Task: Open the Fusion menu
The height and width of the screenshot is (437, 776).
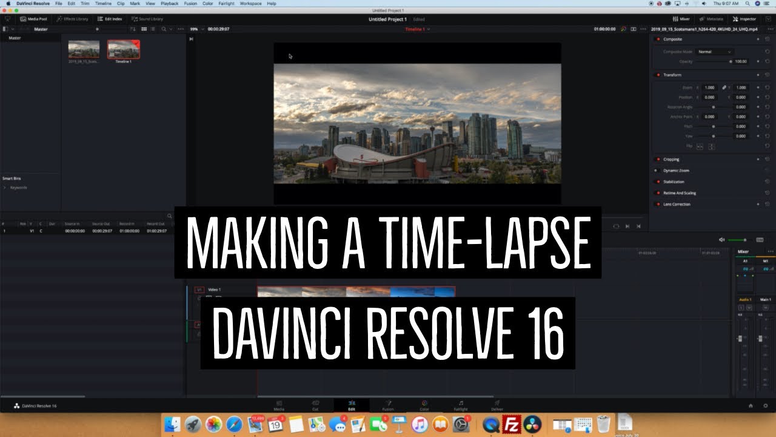Action: 190,4
